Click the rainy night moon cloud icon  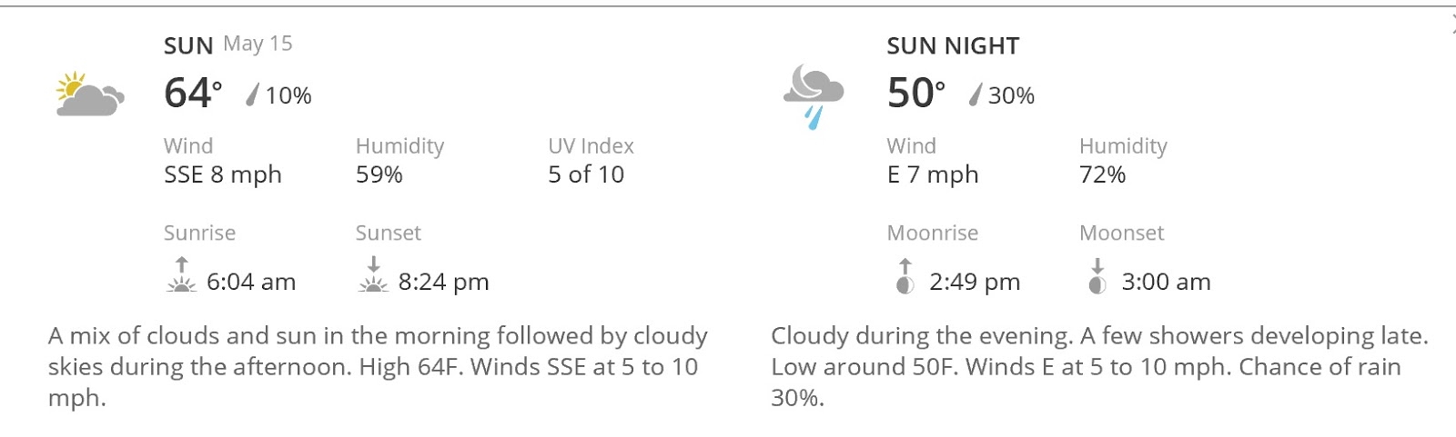[814, 96]
